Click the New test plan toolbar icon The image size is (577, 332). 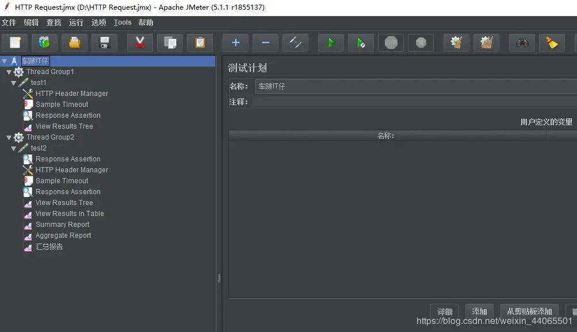tap(15, 43)
